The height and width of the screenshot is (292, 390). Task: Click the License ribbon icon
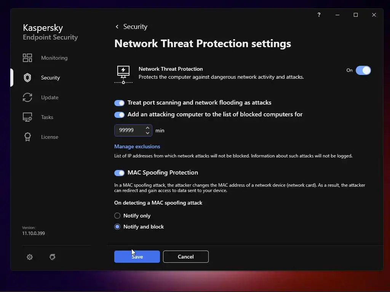coord(27,137)
